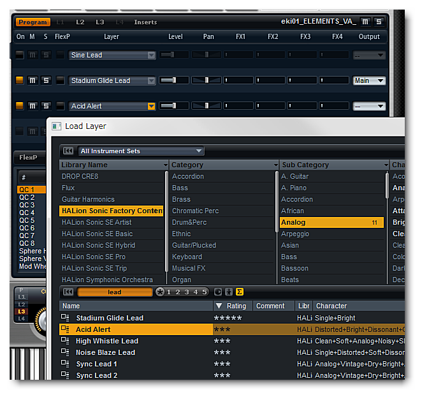Viewport: 422px width, 397px height.
Task: Solo the program with top-right S button
Action: [x=379, y=22]
